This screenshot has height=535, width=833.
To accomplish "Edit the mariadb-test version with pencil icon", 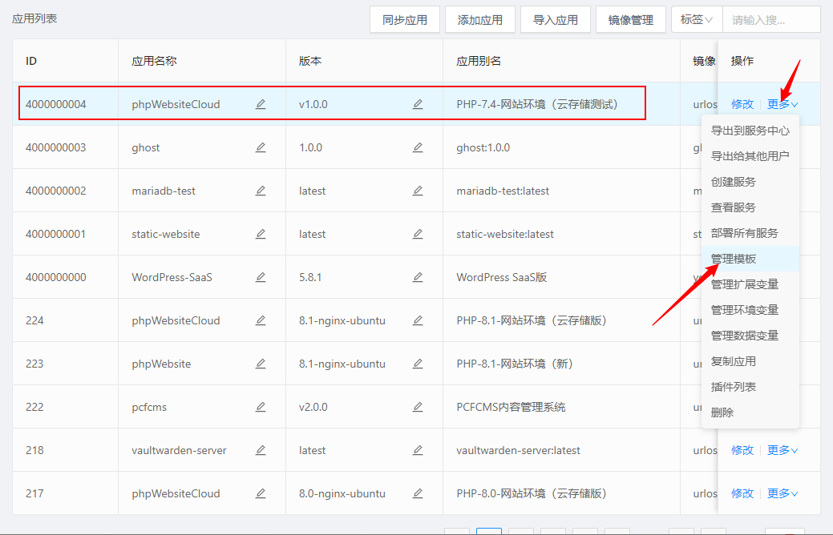I will tap(418, 191).
